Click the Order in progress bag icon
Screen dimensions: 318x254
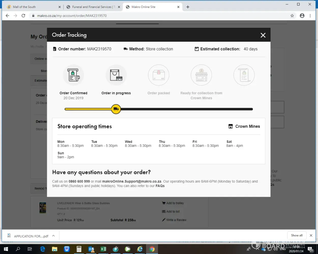116,75
